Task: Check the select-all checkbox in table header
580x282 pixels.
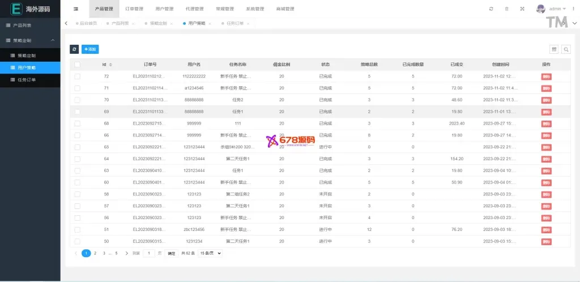Action: tap(78, 65)
